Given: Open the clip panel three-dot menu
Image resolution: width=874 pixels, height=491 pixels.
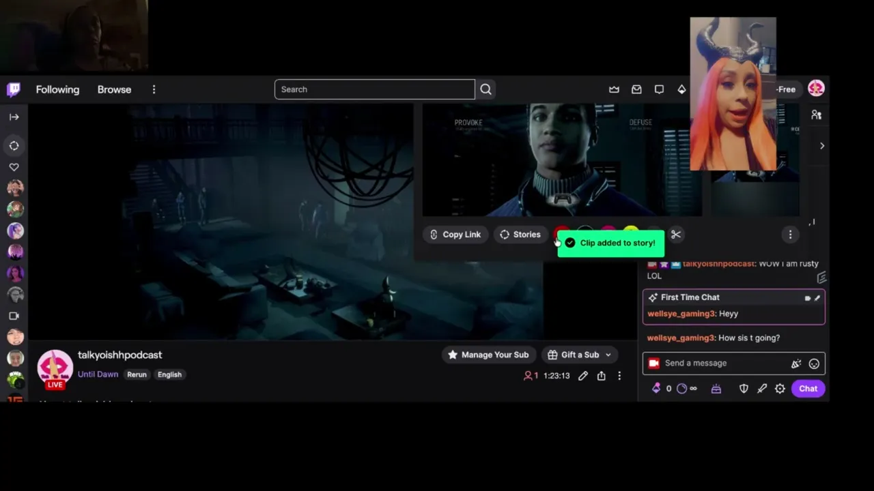Looking at the screenshot, I should pyautogui.click(x=790, y=235).
